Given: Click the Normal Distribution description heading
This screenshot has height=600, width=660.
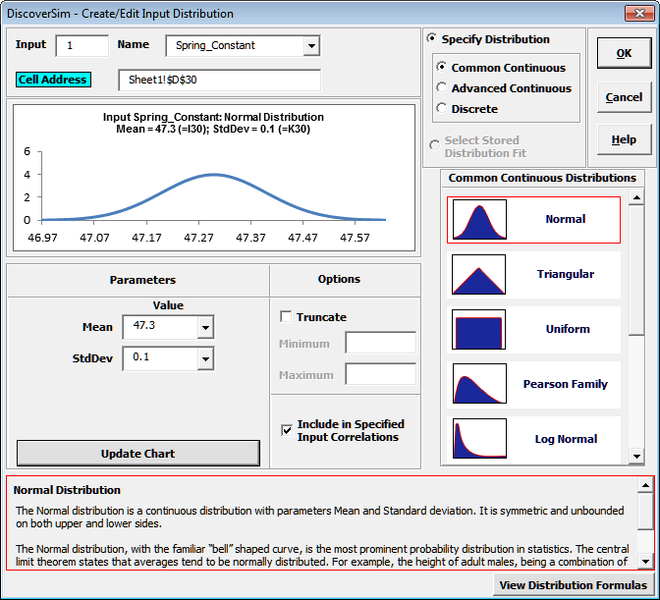Looking at the screenshot, I should tap(67, 490).
